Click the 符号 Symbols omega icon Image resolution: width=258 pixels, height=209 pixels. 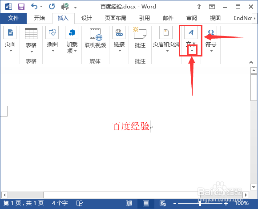pyautogui.click(x=210, y=32)
